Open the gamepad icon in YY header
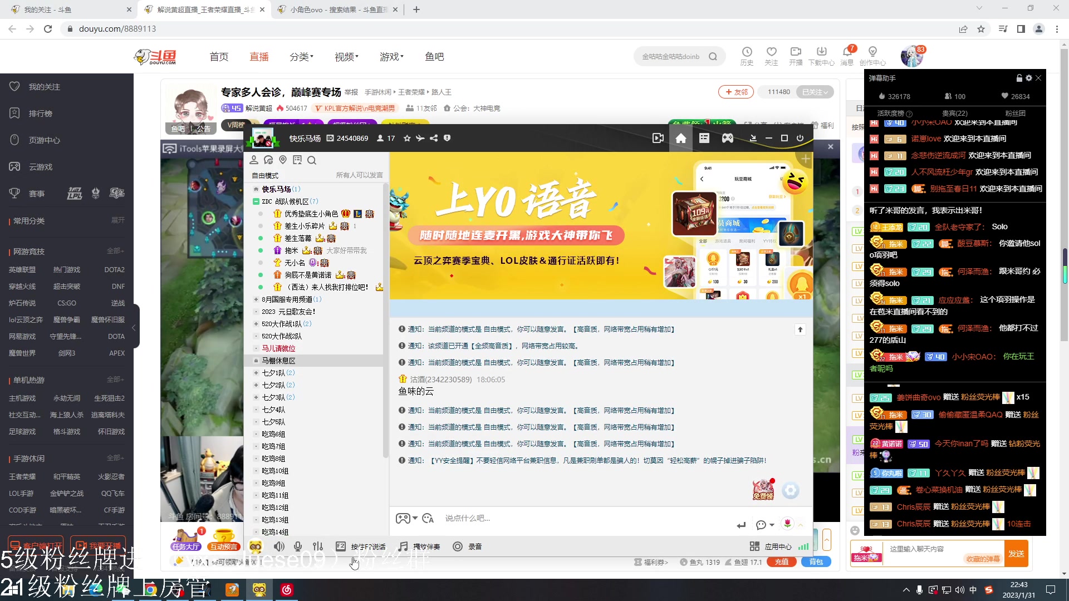The width and height of the screenshot is (1069, 601). coord(727,138)
